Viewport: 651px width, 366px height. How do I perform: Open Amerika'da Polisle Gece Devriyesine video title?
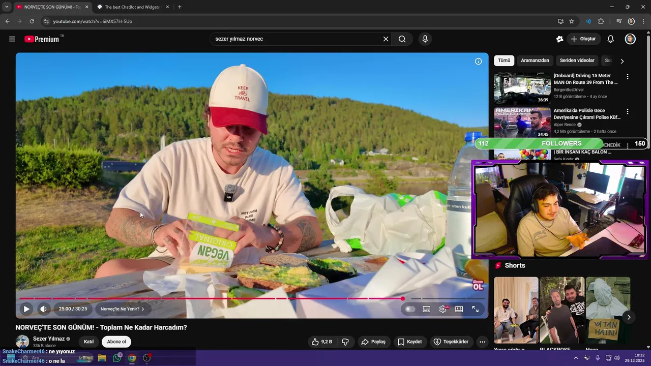tap(587, 114)
